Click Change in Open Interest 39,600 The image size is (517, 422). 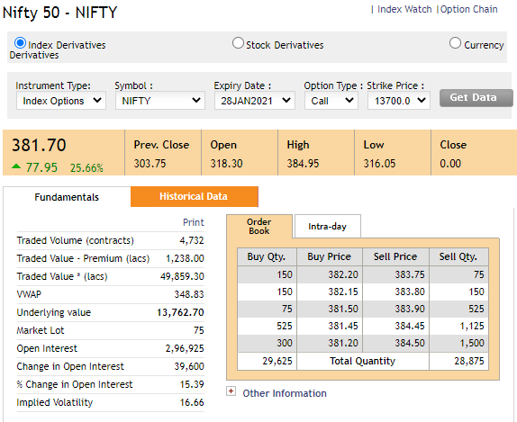(189, 366)
